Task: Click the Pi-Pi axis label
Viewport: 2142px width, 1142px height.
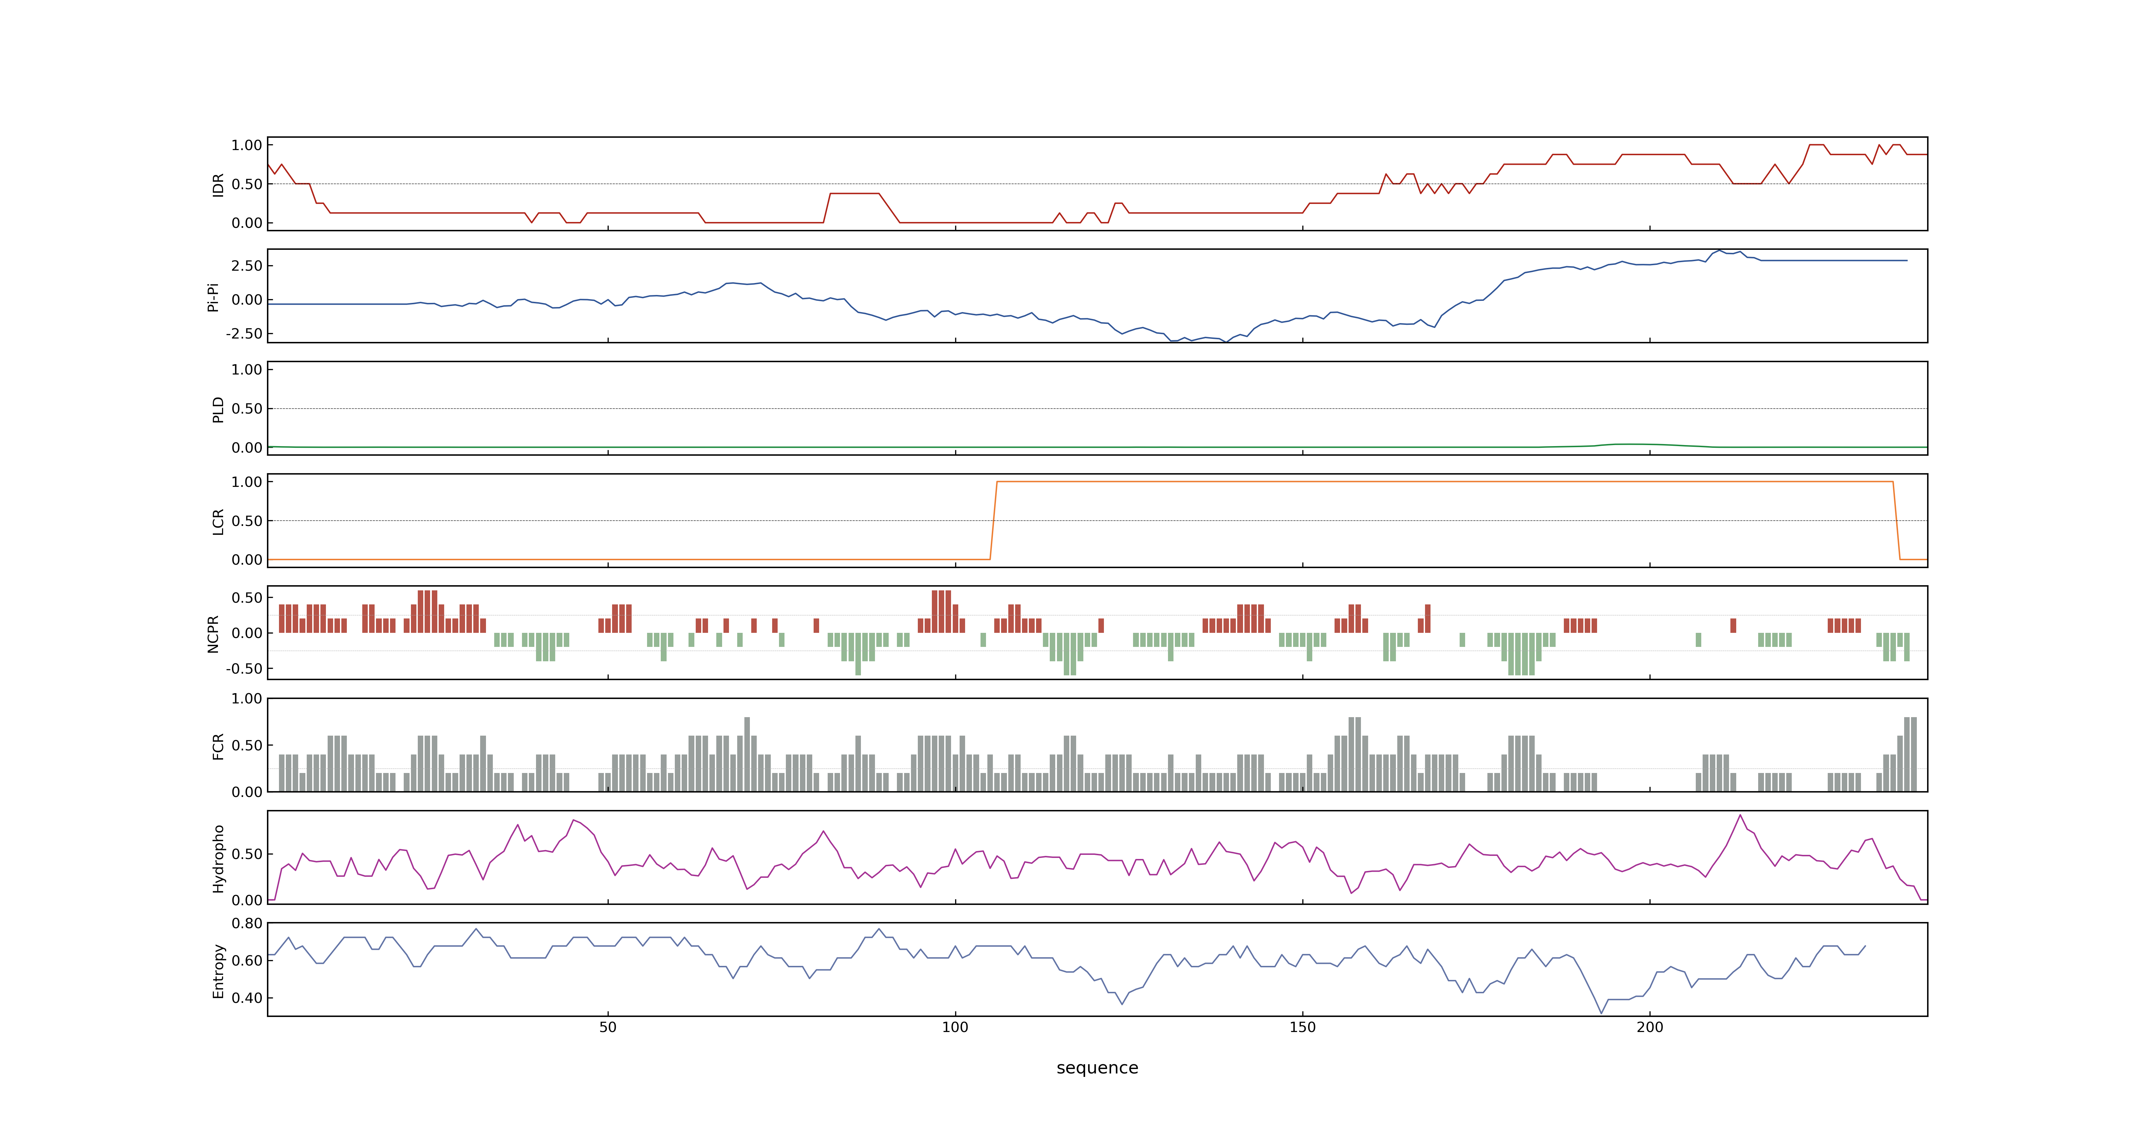Action: (x=213, y=297)
